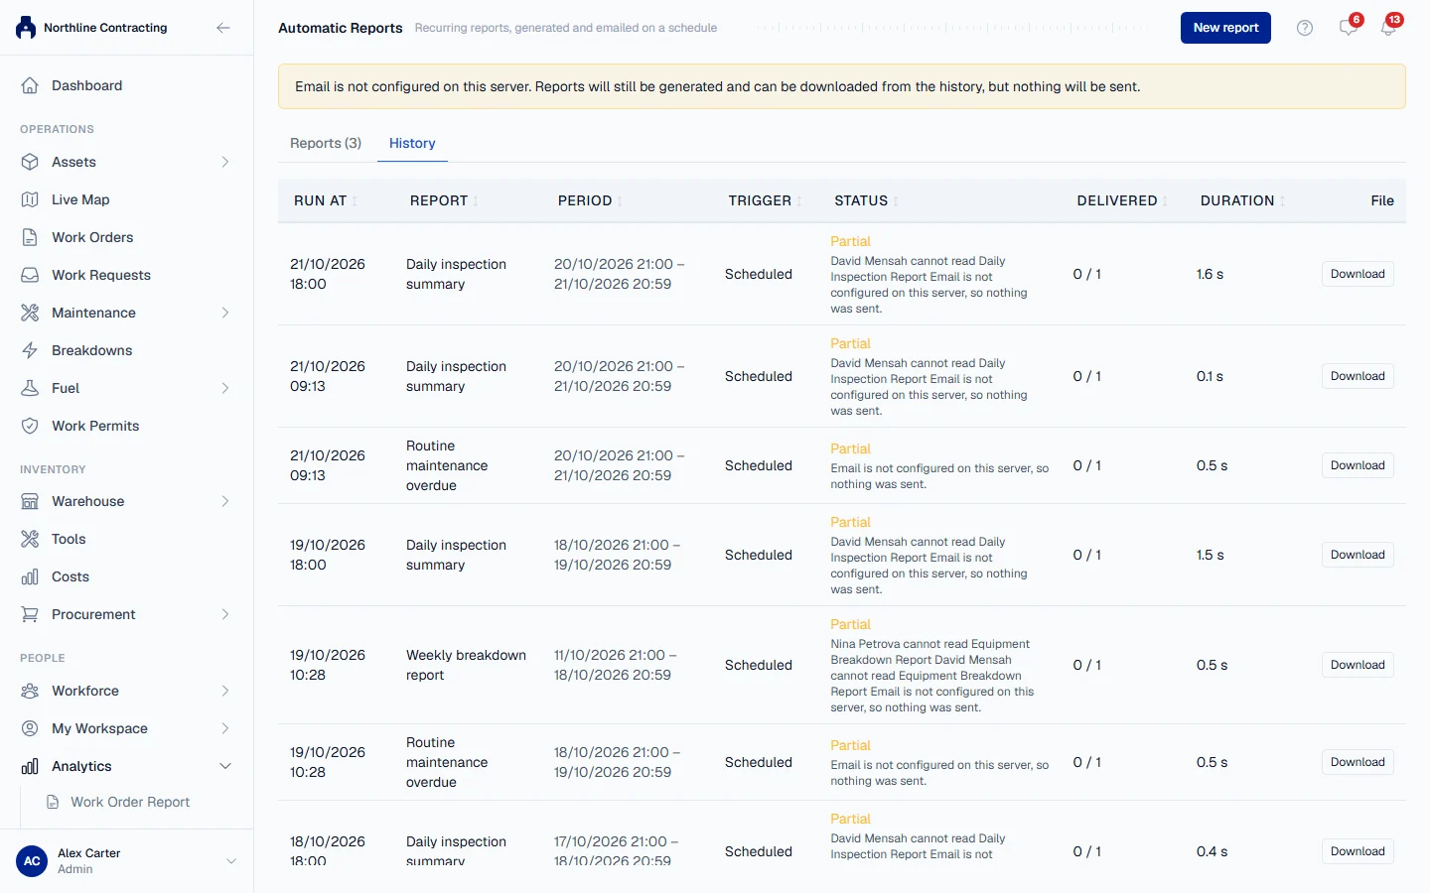Image resolution: width=1430 pixels, height=893 pixels.
Task: Switch to the Reports (3) tab
Action: coord(326,143)
